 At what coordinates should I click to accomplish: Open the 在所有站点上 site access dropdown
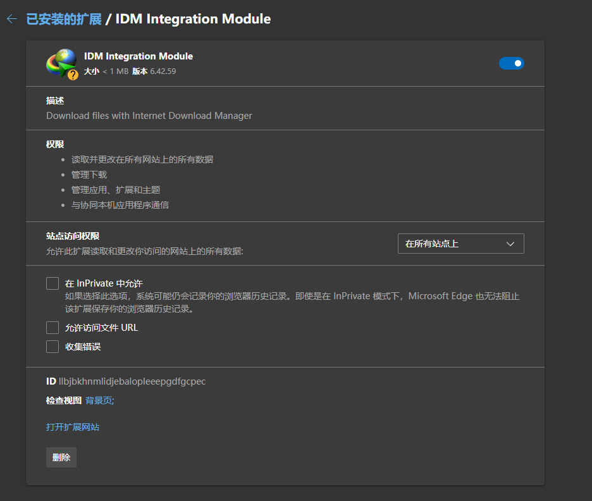coord(460,244)
